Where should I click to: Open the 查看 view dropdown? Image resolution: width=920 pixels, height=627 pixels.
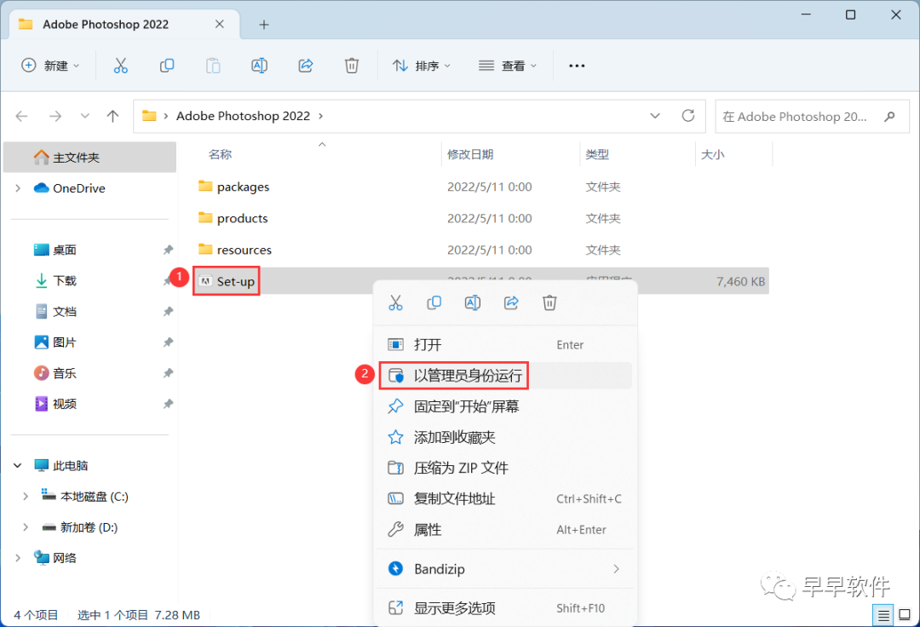click(x=509, y=66)
